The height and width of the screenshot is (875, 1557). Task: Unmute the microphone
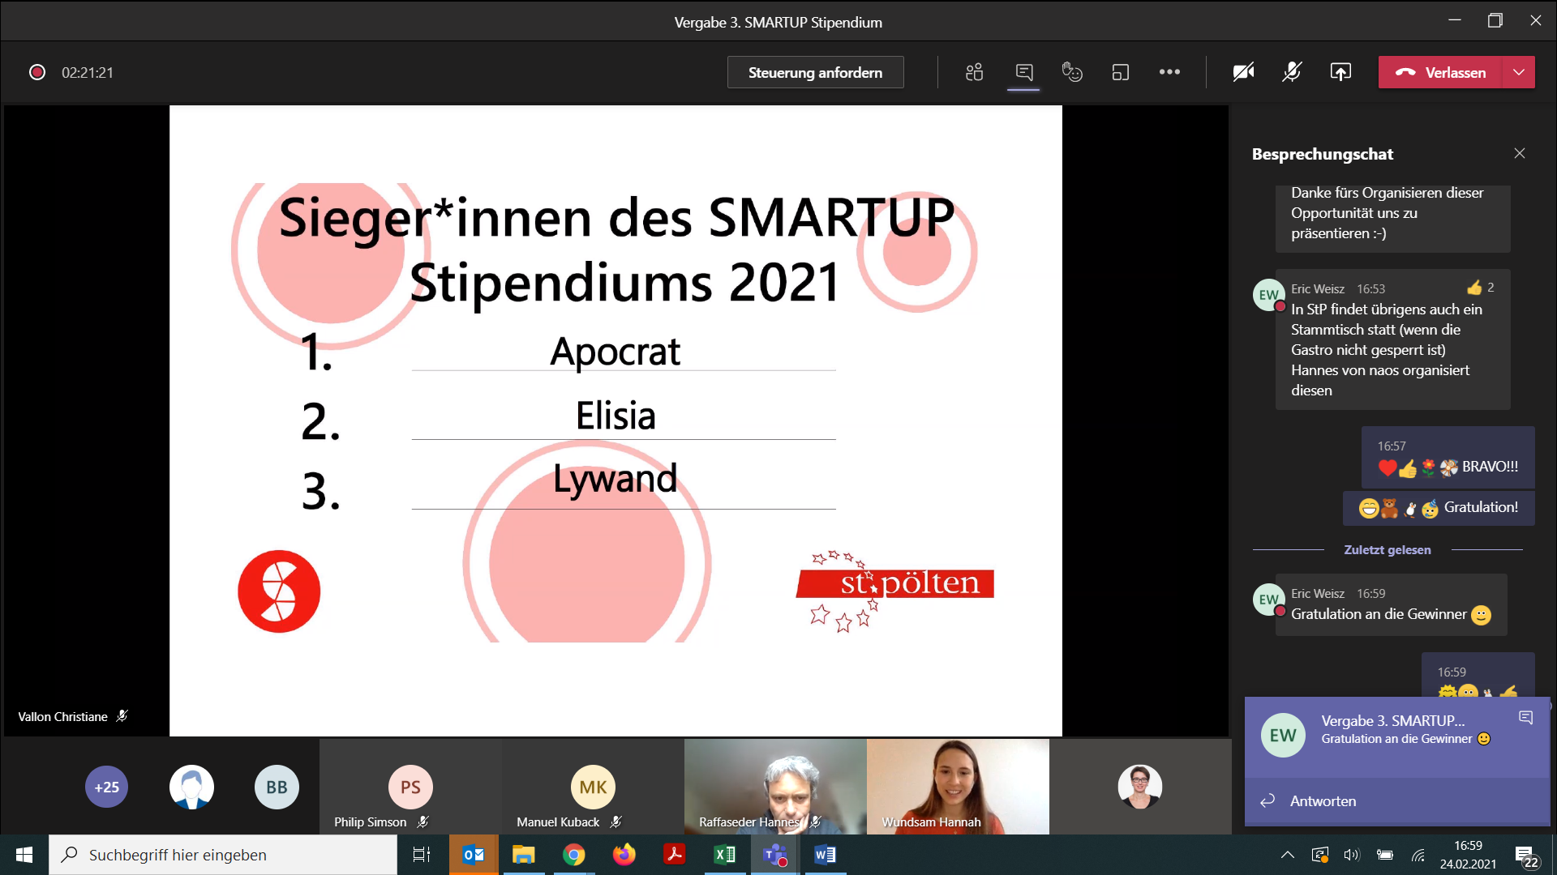pos(1292,72)
